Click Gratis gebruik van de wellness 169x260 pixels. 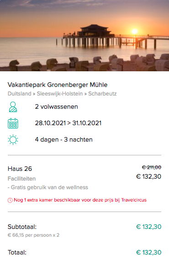48,187
